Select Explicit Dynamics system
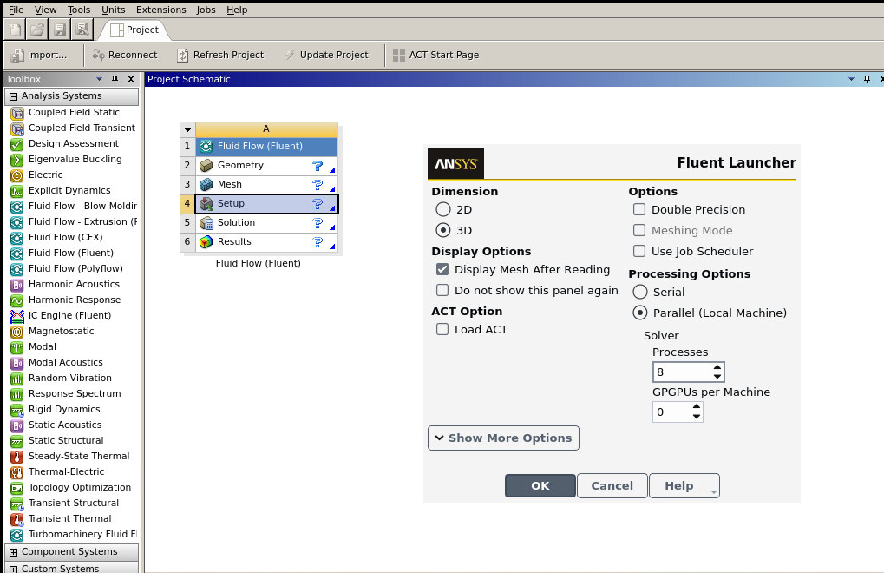 point(69,191)
